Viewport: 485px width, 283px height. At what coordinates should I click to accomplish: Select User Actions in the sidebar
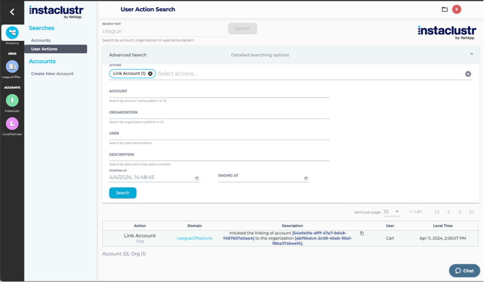(x=56, y=49)
